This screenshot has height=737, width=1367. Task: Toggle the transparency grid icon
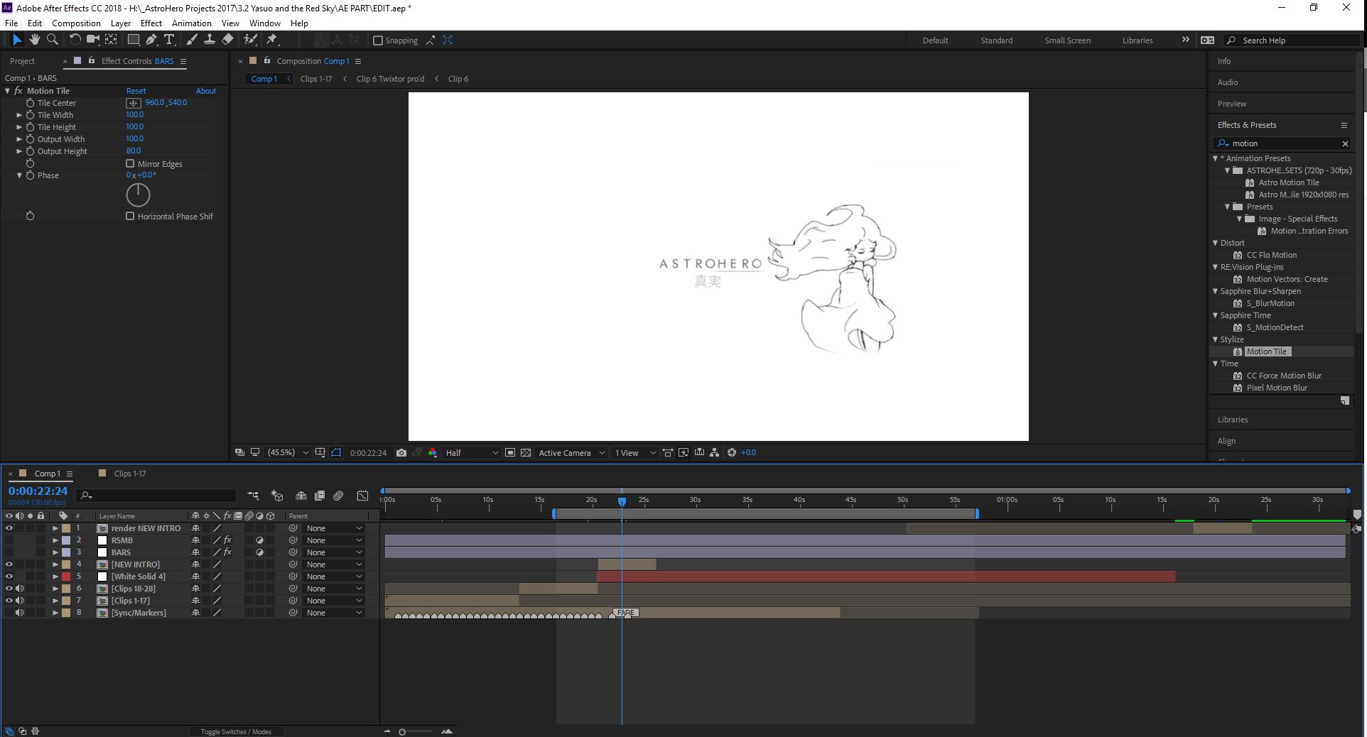(x=526, y=453)
